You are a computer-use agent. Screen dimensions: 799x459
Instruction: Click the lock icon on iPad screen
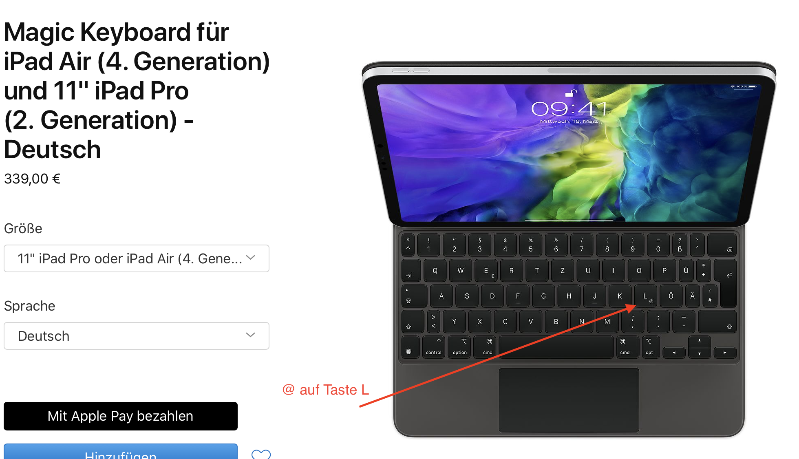coord(571,93)
